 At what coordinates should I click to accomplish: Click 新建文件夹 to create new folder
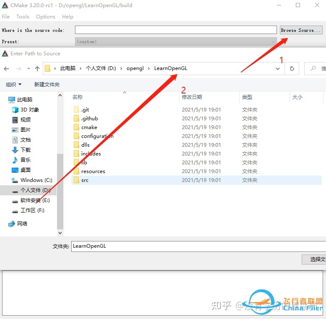tap(47, 84)
